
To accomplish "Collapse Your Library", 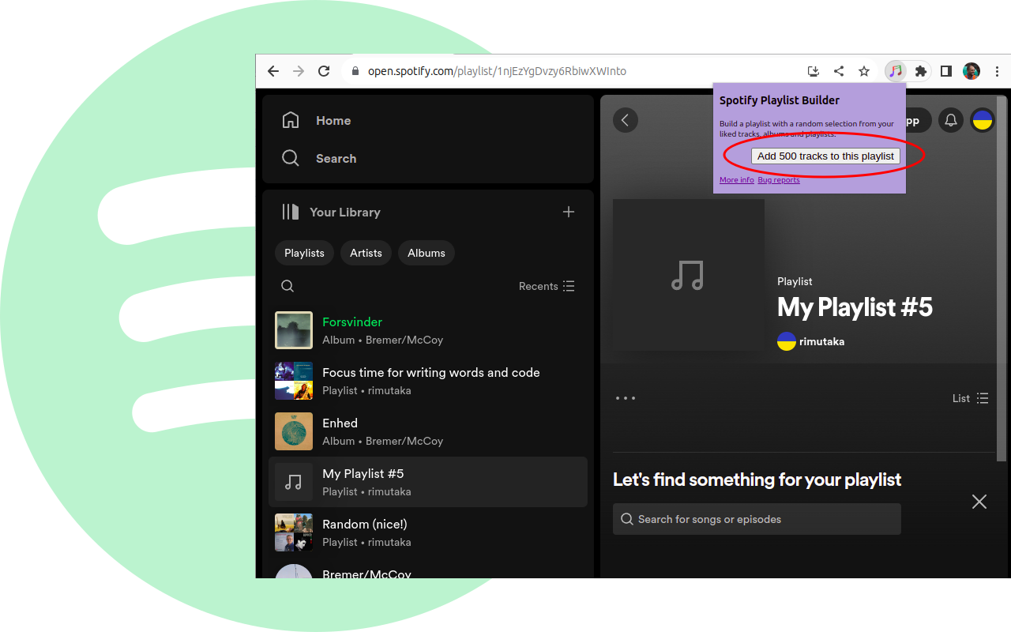I will (332, 212).
